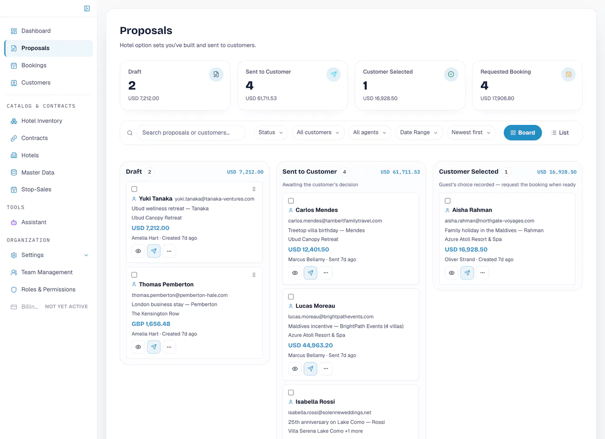Open the All agents dropdown
The height and width of the screenshot is (439, 605).
[x=370, y=132]
